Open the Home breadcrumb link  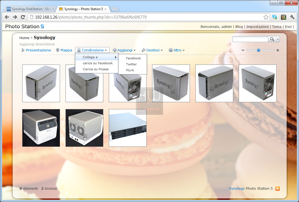[24, 38]
